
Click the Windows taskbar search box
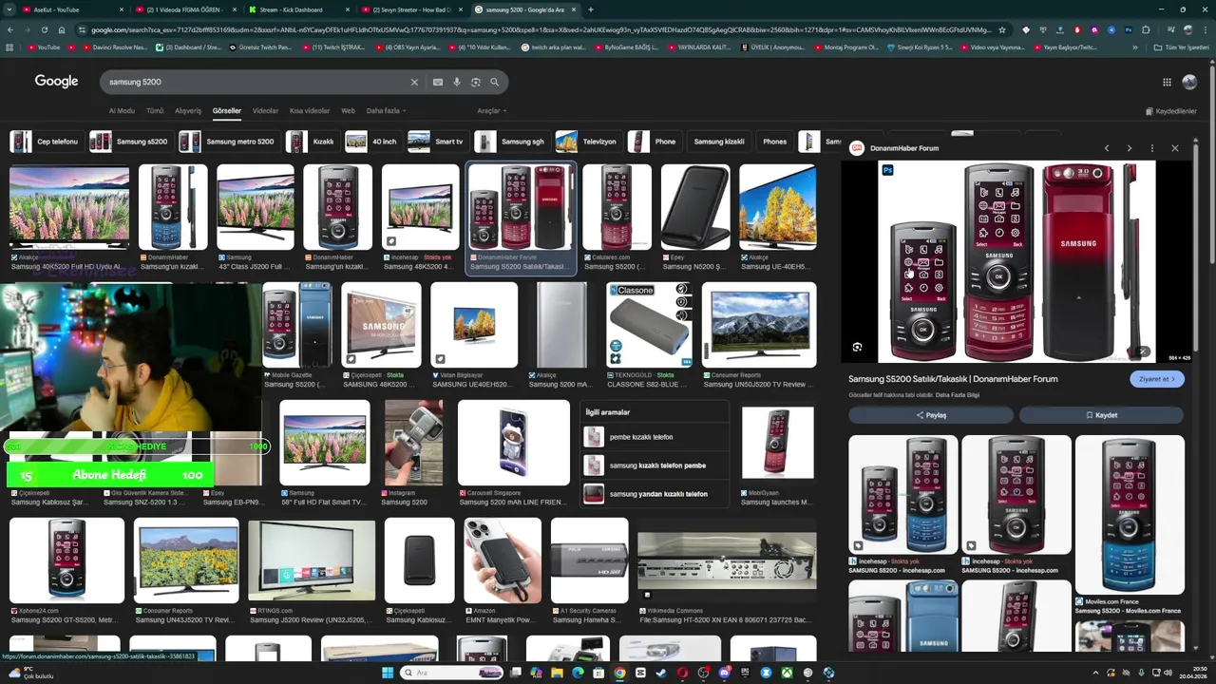tap(451, 673)
